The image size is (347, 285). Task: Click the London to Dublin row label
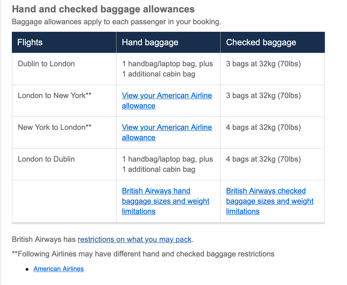[x=46, y=159]
